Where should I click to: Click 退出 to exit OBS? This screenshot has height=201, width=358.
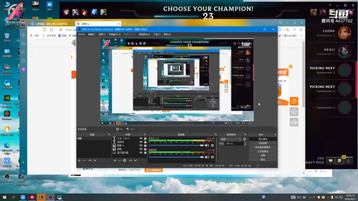click(263, 159)
